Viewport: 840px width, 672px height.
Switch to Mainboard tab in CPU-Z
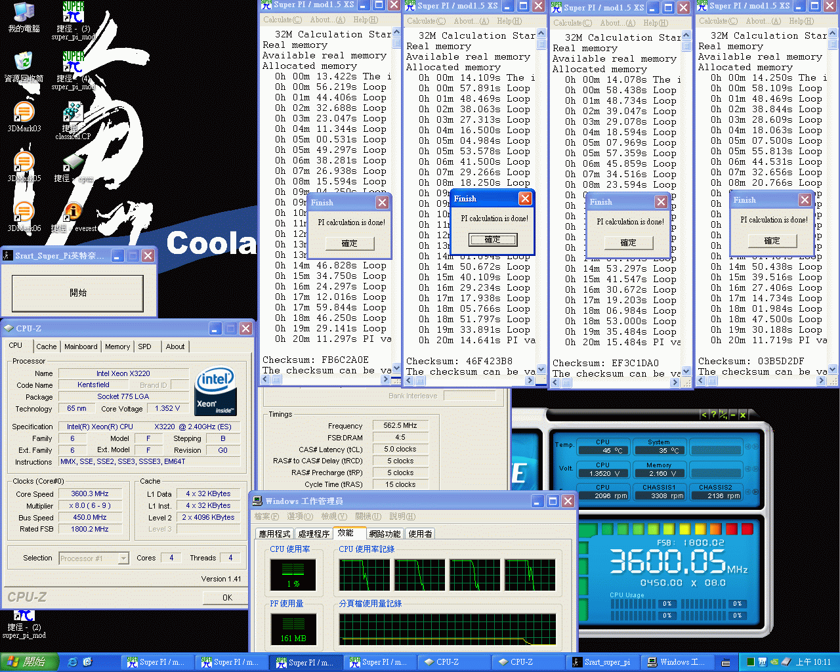pyautogui.click(x=81, y=346)
